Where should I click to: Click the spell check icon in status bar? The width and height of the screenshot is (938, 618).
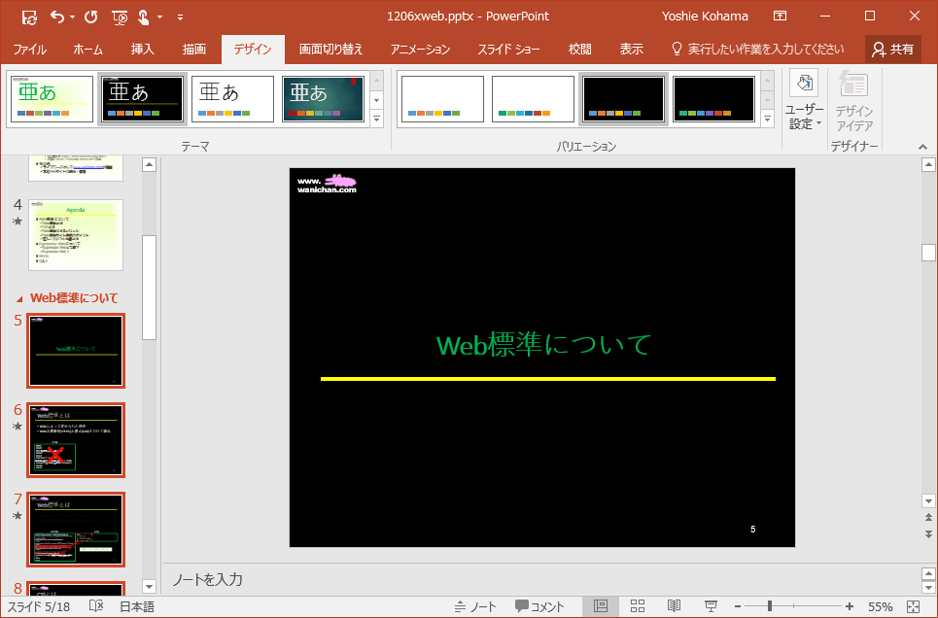pyautogui.click(x=96, y=606)
